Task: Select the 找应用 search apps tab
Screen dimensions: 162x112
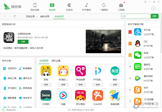Action: 52,7
